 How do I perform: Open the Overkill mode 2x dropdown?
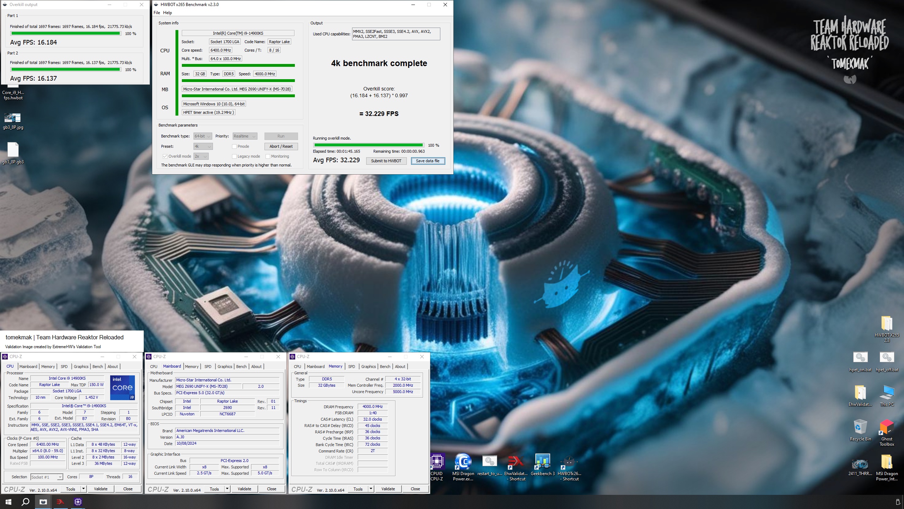point(201,156)
